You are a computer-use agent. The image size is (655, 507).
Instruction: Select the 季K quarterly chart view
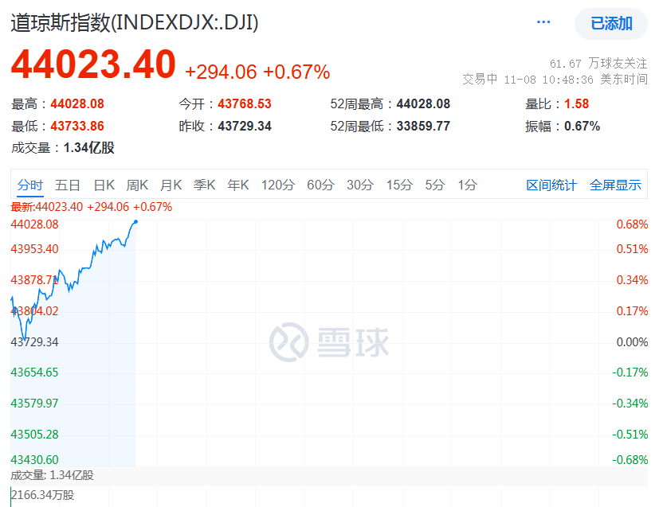click(x=204, y=184)
